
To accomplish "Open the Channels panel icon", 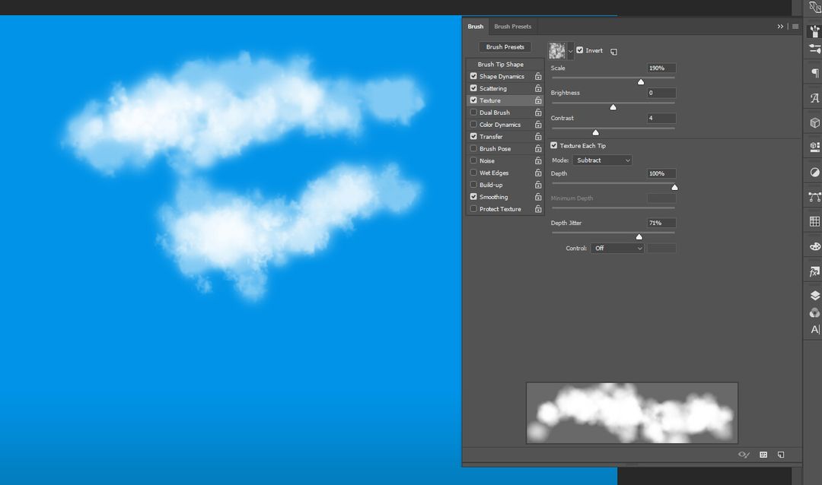I will pyautogui.click(x=814, y=312).
